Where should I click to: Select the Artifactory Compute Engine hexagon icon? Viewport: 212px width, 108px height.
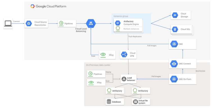118,23
